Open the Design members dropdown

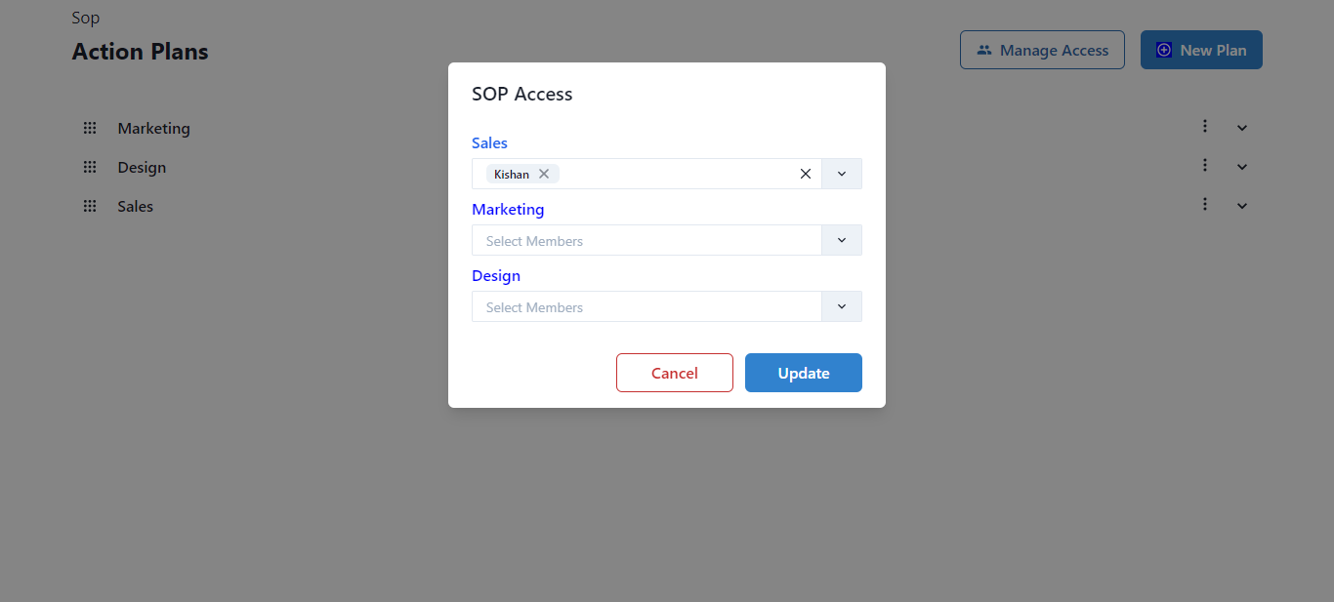coord(841,305)
